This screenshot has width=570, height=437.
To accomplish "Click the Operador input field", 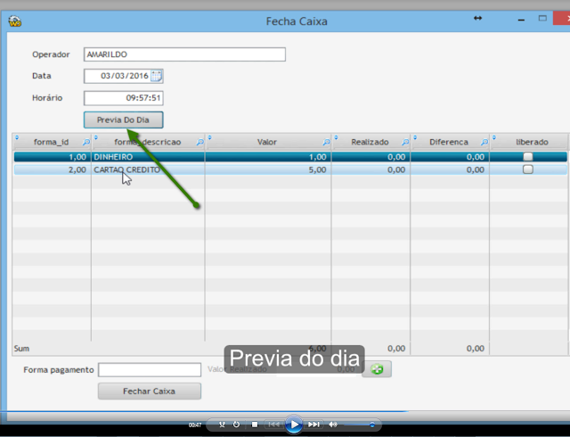I will click(x=184, y=54).
